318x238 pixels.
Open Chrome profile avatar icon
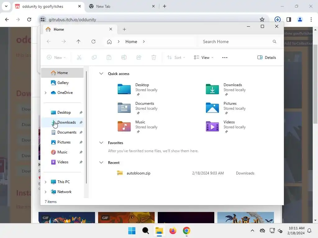coord(300,20)
